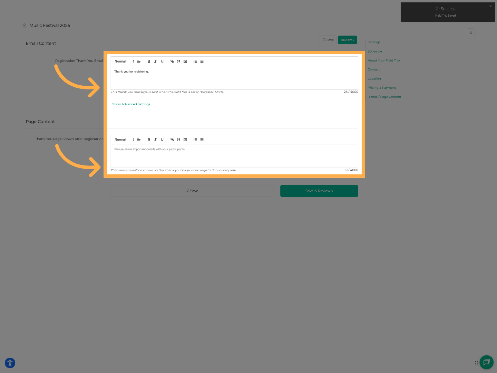Image resolution: width=497 pixels, height=373 pixels.
Task: Insert a blockquote in the email editor
Action: [x=178, y=61]
